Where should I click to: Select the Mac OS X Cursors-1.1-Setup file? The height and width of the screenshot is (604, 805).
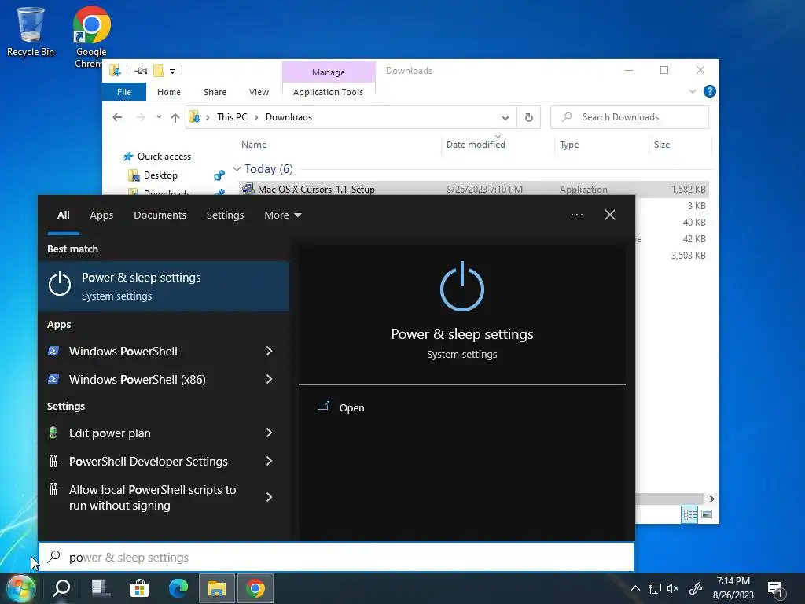tap(473, 189)
